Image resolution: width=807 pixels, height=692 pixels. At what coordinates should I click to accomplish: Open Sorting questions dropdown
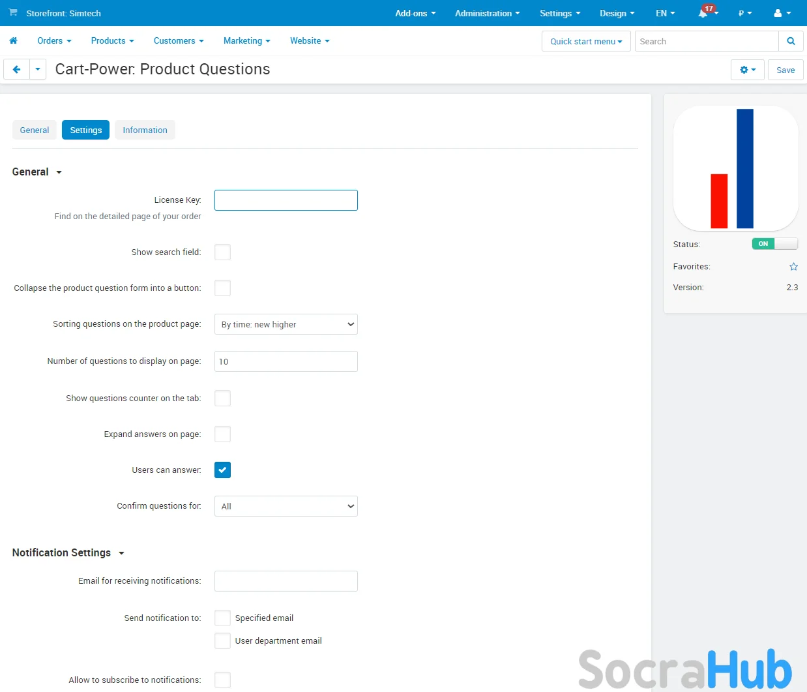tap(286, 325)
